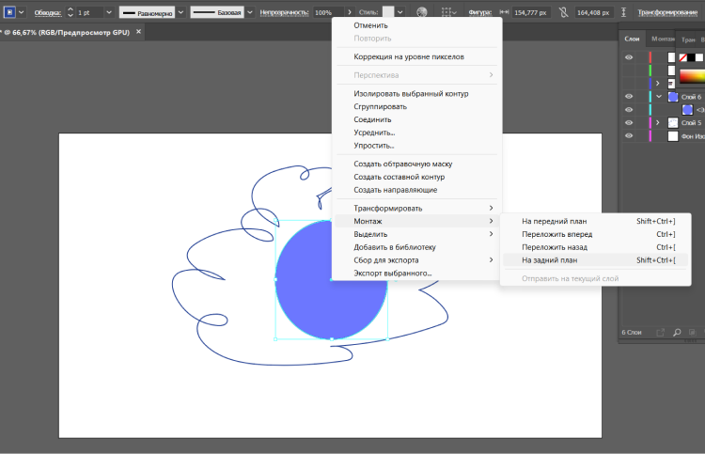Choose Создать составной контур
The width and height of the screenshot is (705, 454).
(x=416, y=177)
